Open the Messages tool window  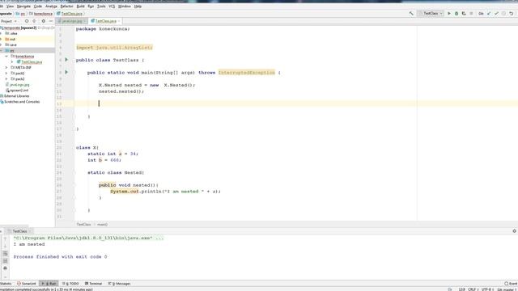coord(119,284)
